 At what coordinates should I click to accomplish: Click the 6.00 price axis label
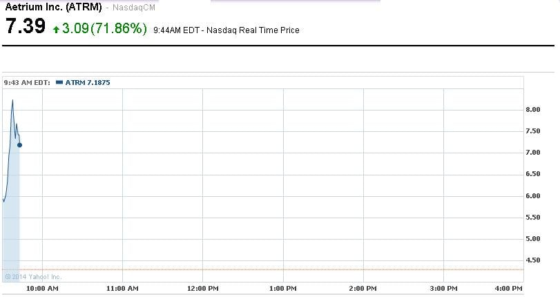(532, 196)
